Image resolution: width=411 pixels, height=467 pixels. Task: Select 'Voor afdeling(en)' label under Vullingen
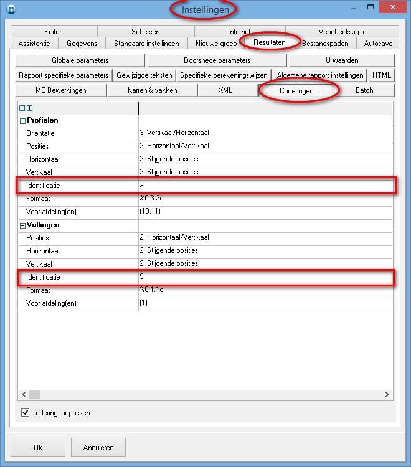51,303
